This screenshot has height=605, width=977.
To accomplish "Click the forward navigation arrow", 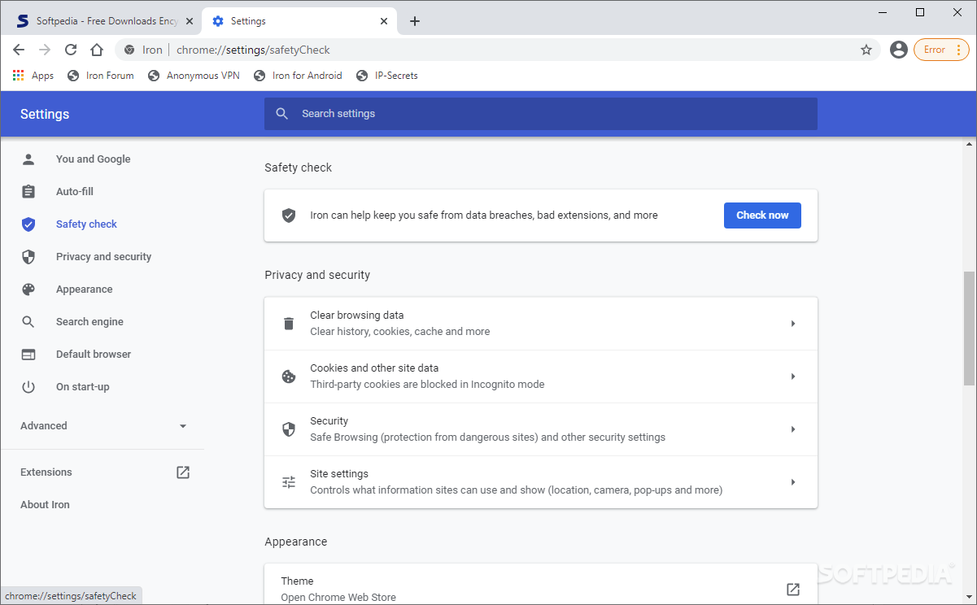I will pyautogui.click(x=45, y=50).
